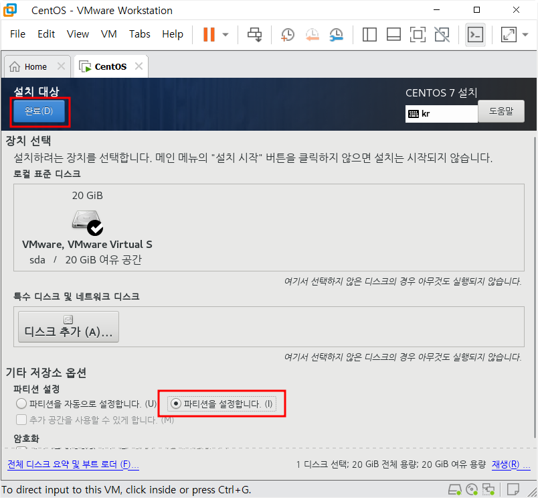538x498 pixels.
Task: Toggle Unity mode icon
Action: tap(442, 34)
